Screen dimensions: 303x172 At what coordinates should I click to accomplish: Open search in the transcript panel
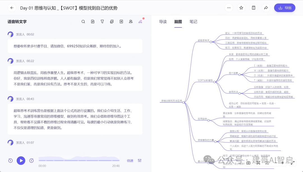pos(83,21)
